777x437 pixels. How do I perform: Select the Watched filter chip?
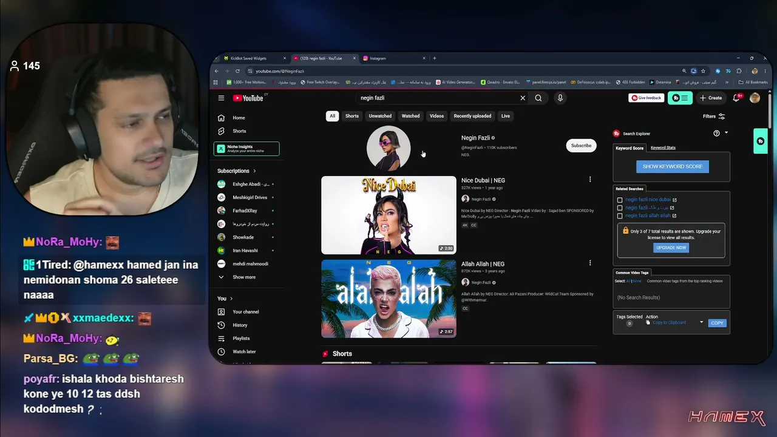[410, 116]
